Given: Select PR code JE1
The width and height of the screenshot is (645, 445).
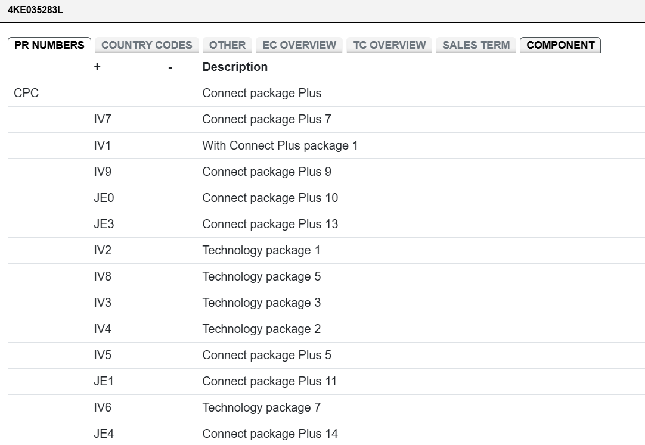Looking at the screenshot, I should coord(104,382).
